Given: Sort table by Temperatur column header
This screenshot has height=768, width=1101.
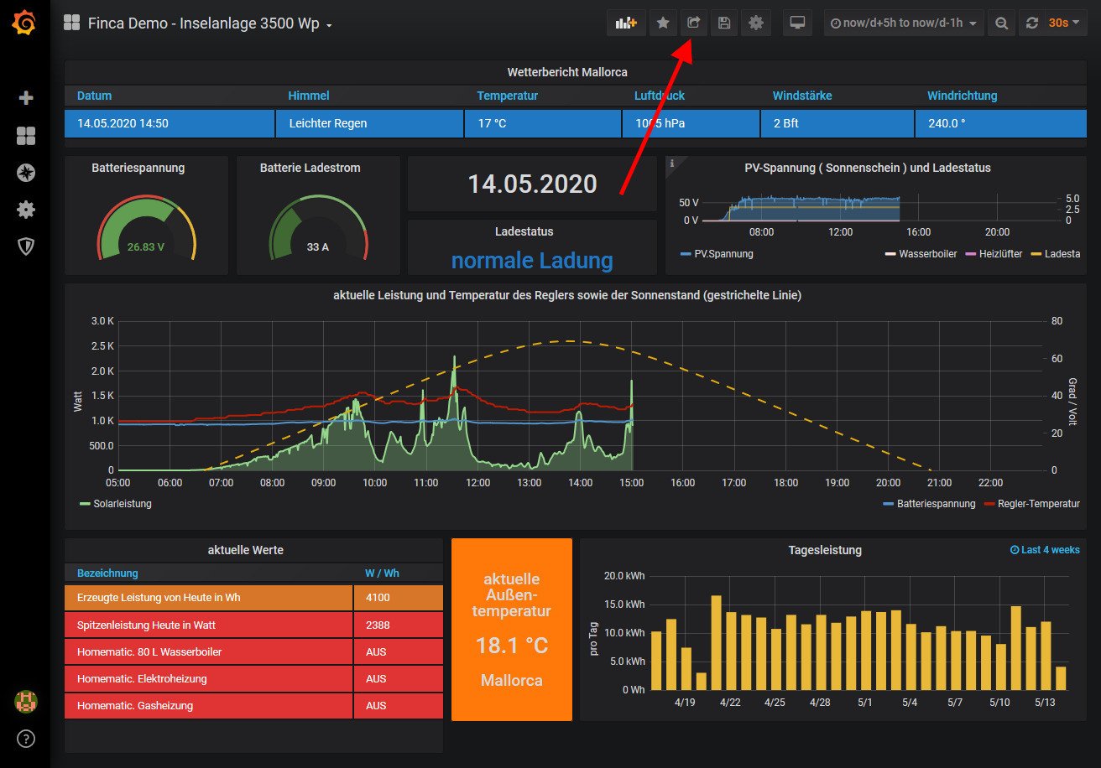Looking at the screenshot, I should tap(507, 96).
